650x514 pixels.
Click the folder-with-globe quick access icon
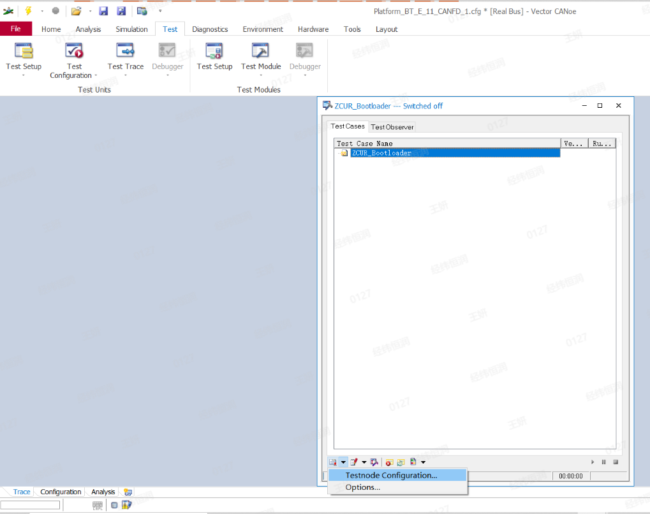click(x=142, y=11)
